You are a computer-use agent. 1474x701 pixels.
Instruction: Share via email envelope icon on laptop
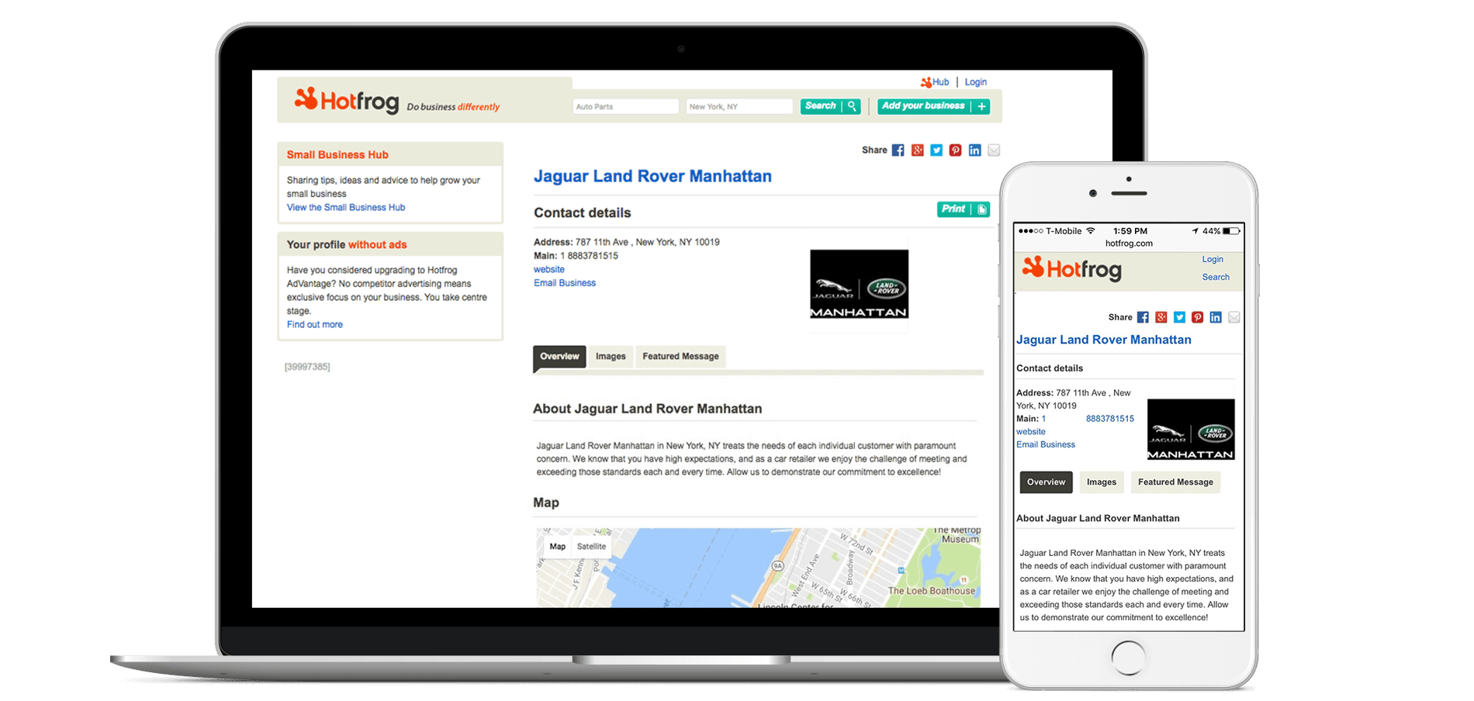(994, 150)
